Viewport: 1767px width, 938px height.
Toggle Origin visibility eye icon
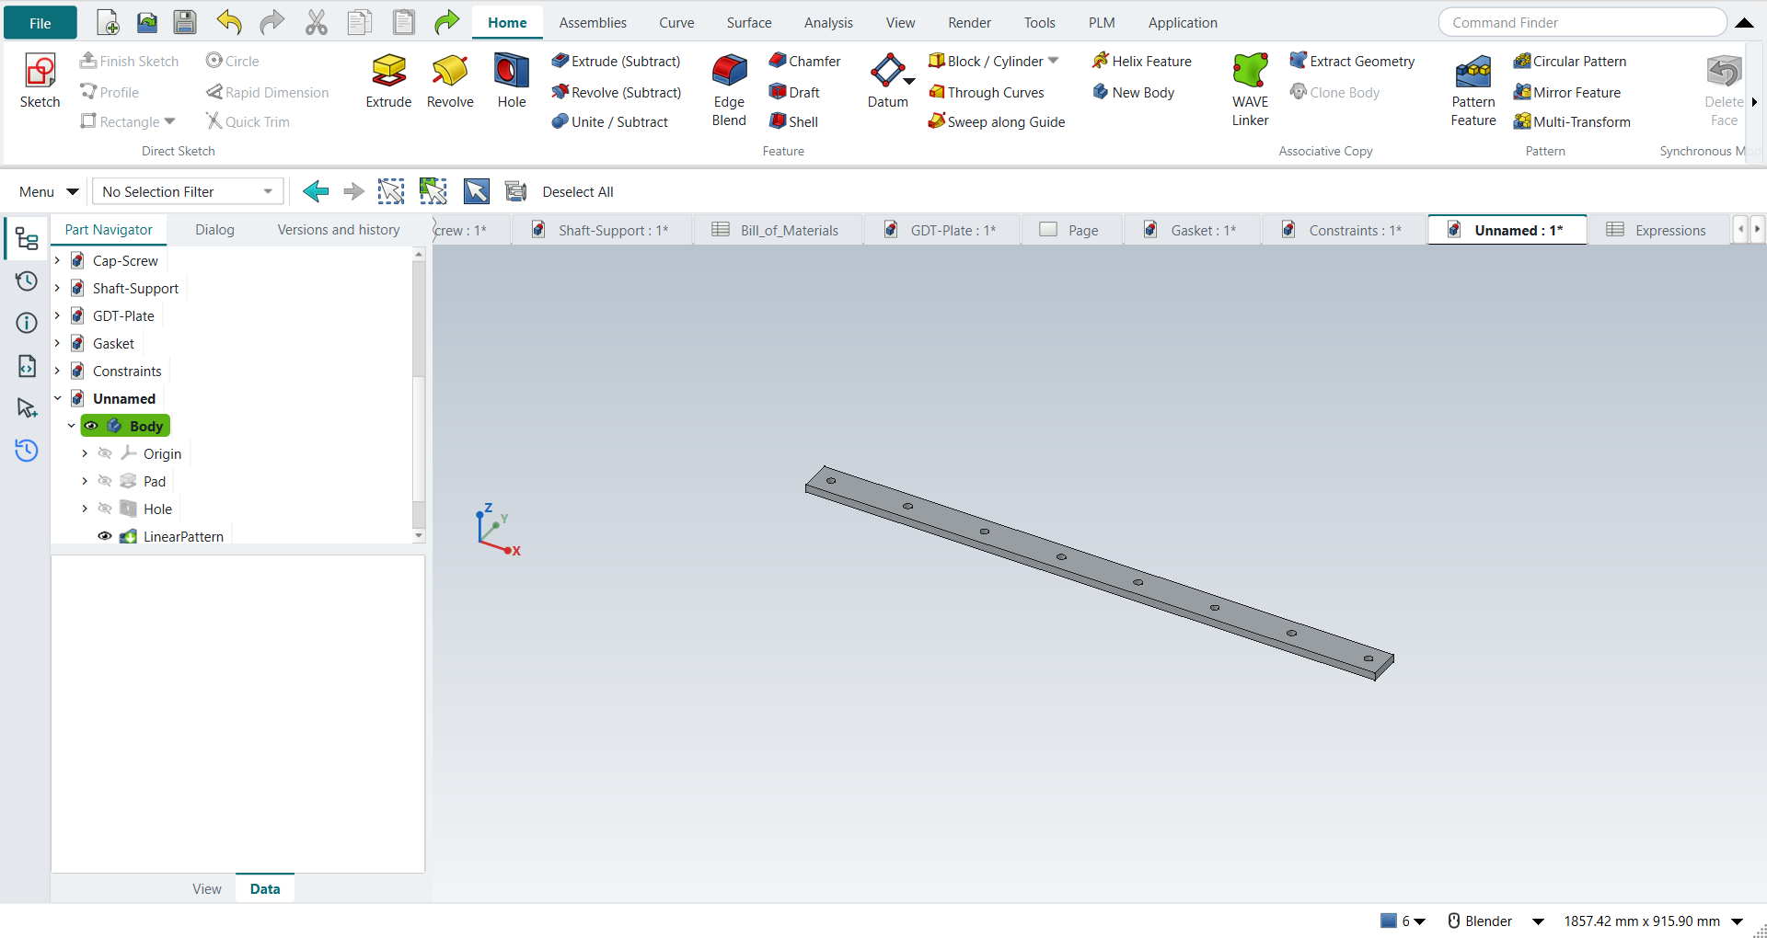(x=105, y=453)
